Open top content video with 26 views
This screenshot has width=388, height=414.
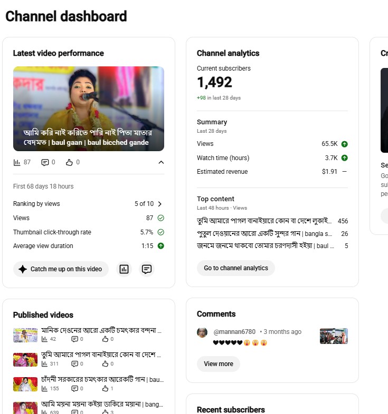tap(264, 233)
